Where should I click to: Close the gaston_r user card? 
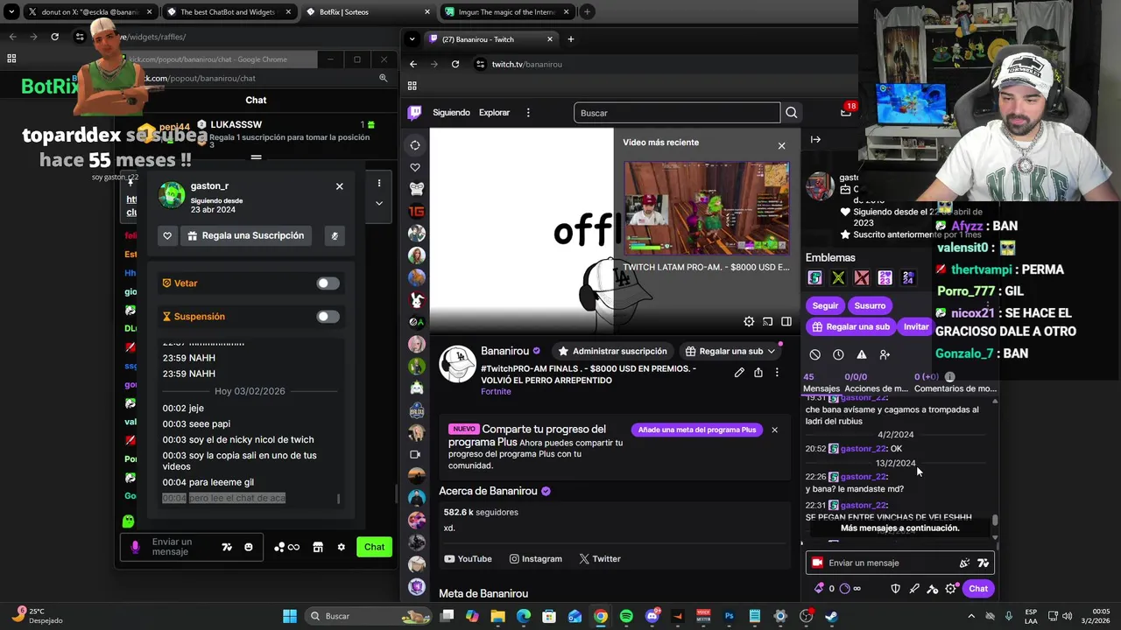tap(339, 186)
